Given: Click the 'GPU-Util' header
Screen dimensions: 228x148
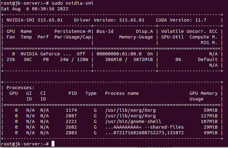Looking at the screenshot, I should [x=173, y=37].
